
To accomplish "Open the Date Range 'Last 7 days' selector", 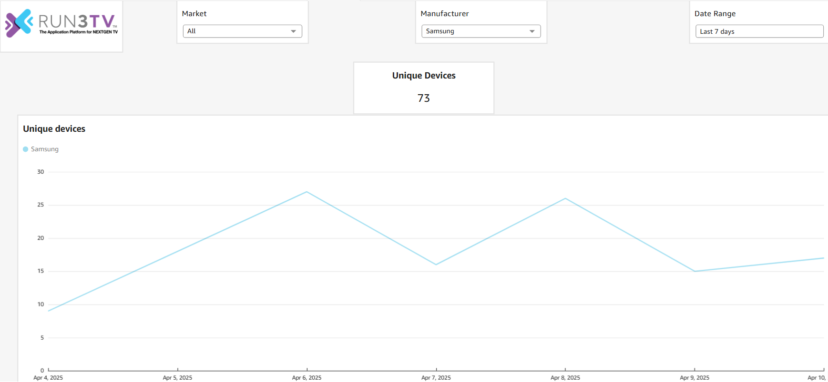I will tap(759, 31).
